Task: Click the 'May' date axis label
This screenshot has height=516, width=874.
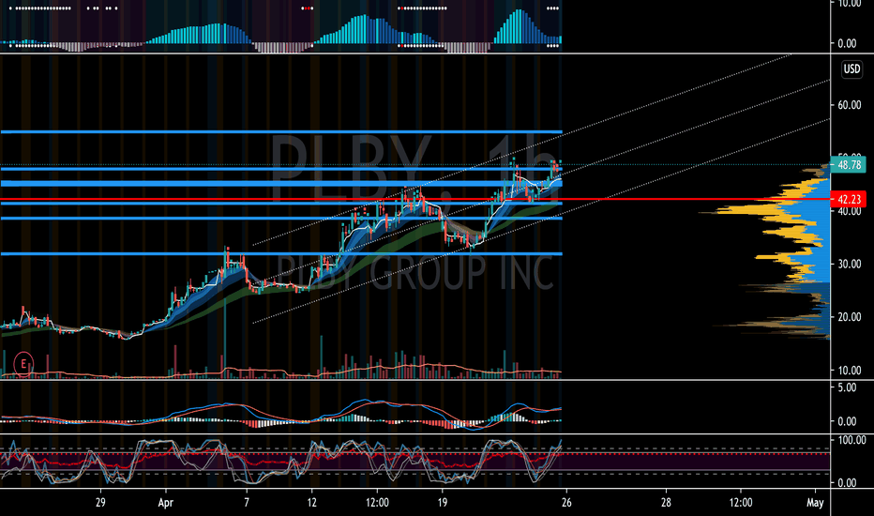Action: coord(815,503)
